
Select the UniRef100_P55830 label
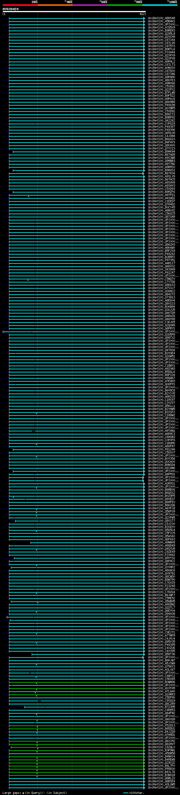(x=161, y=769)
